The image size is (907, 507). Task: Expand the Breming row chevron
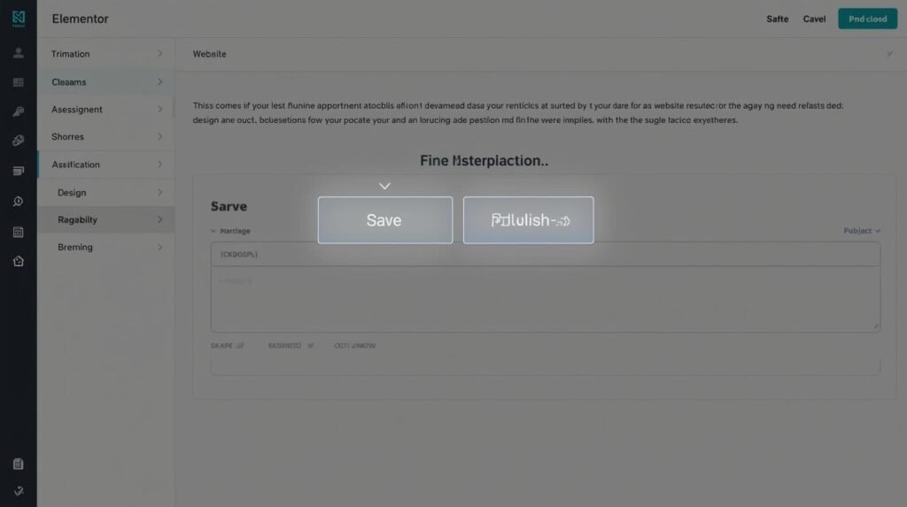[159, 247]
